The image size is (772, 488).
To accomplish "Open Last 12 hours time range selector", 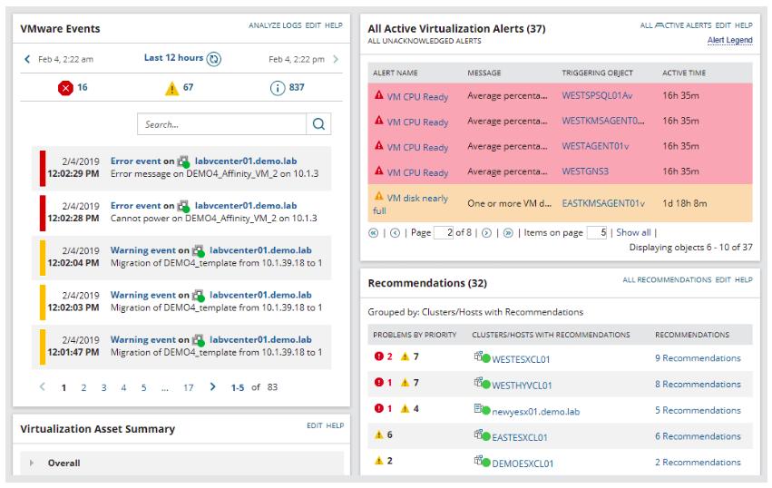I will click(x=173, y=58).
